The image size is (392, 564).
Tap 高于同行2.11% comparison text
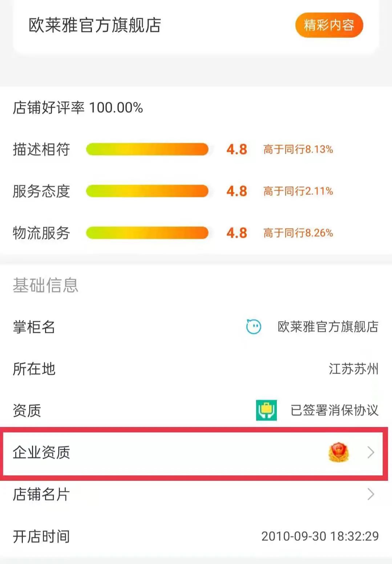298,191
